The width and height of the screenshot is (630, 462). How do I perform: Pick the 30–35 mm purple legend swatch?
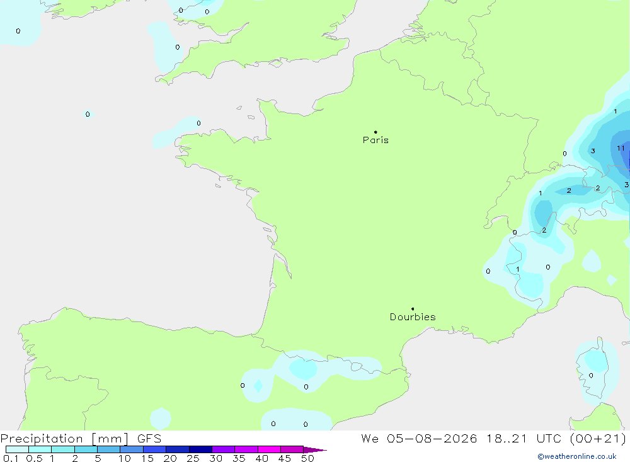pyautogui.click(x=223, y=449)
